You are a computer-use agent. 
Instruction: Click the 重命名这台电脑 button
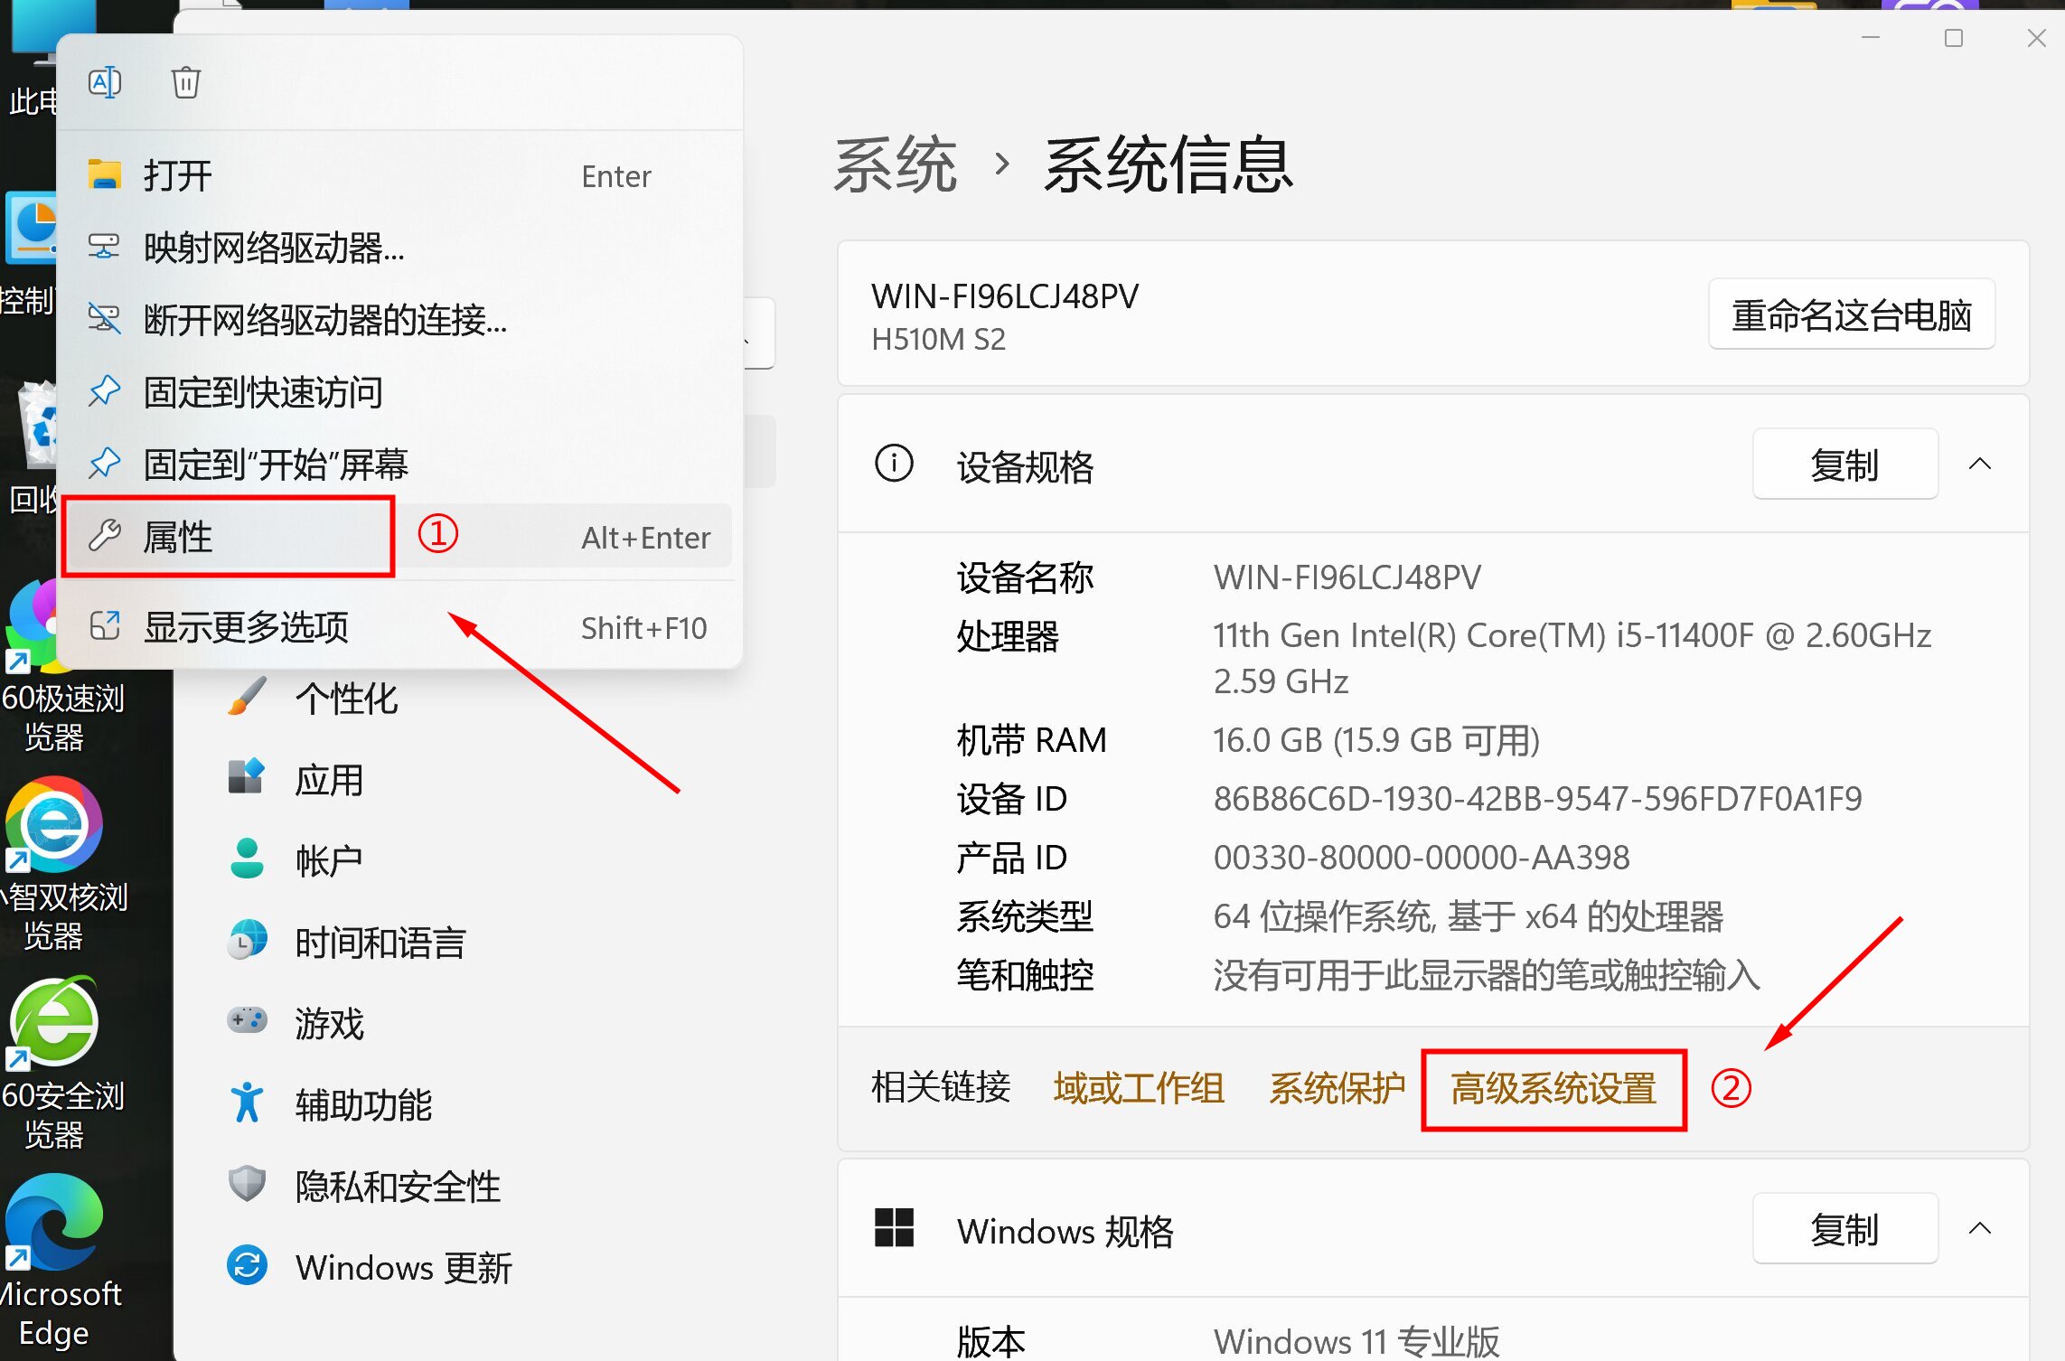pos(1851,315)
